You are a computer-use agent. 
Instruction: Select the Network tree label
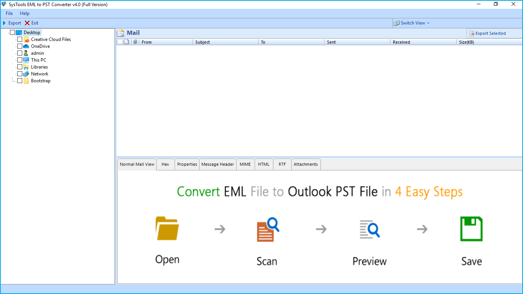[x=40, y=74]
